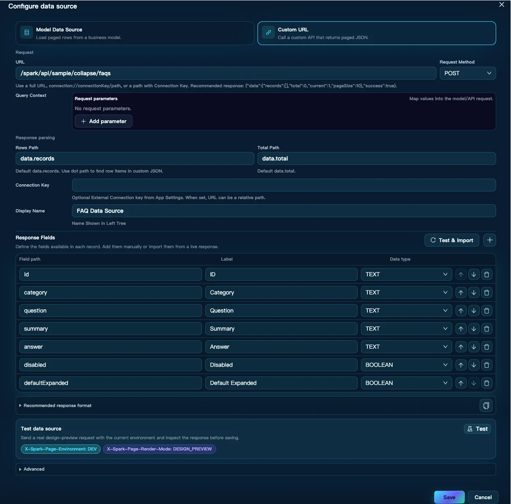Focus the Display Name input field
Image resolution: width=511 pixels, height=504 pixels.
click(284, 211)
